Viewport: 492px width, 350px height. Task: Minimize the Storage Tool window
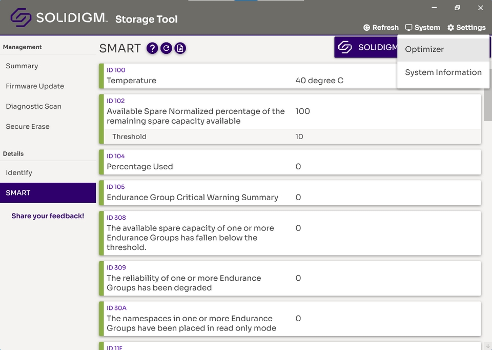[434, 8]
